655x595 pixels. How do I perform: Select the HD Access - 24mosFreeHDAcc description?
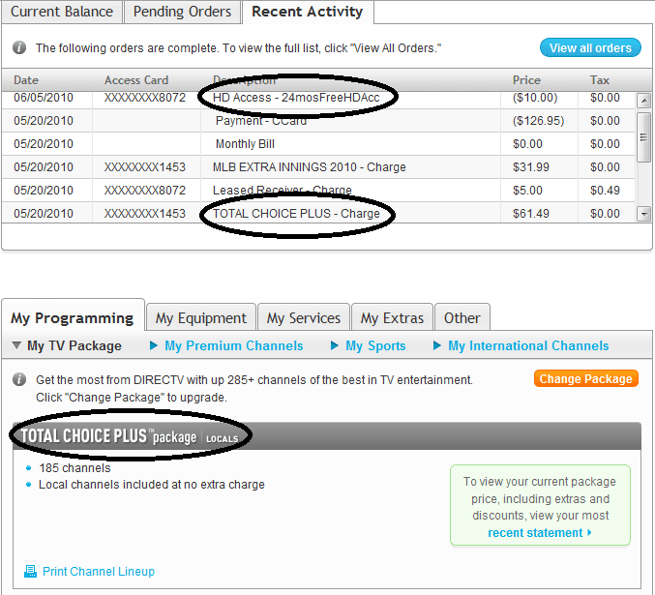(x=296, y=98)
